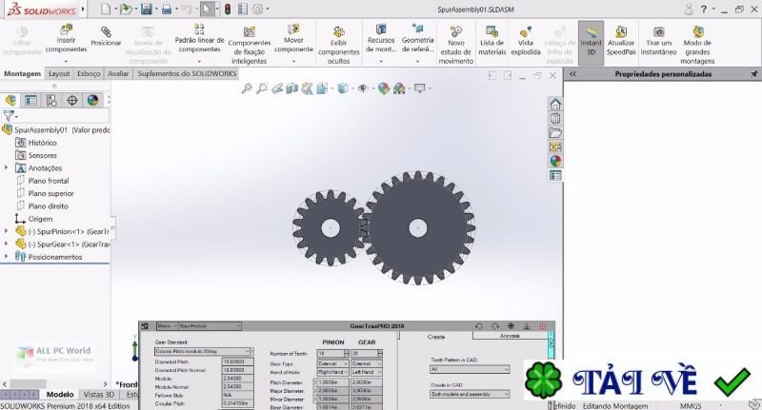Screen dimensions: 762x410
Task: Select the Modelo bottom tab
Action: click(x=60, y=395)
